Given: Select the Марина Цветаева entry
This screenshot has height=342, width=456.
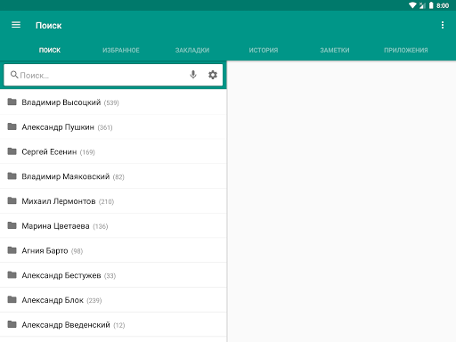Looking at the screenshot, I should click(113, 226).
